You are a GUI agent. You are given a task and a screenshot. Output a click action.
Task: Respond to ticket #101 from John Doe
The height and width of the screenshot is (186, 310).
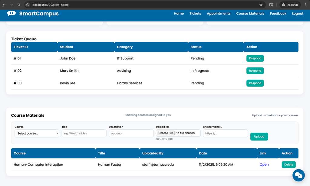click(255, 58)
